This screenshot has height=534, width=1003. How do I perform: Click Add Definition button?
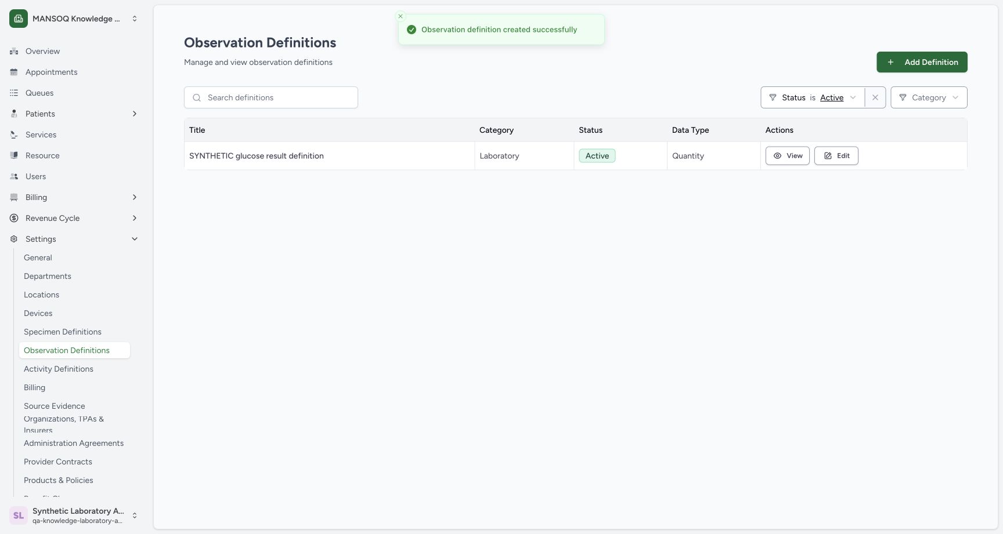[x=922, y=62]
